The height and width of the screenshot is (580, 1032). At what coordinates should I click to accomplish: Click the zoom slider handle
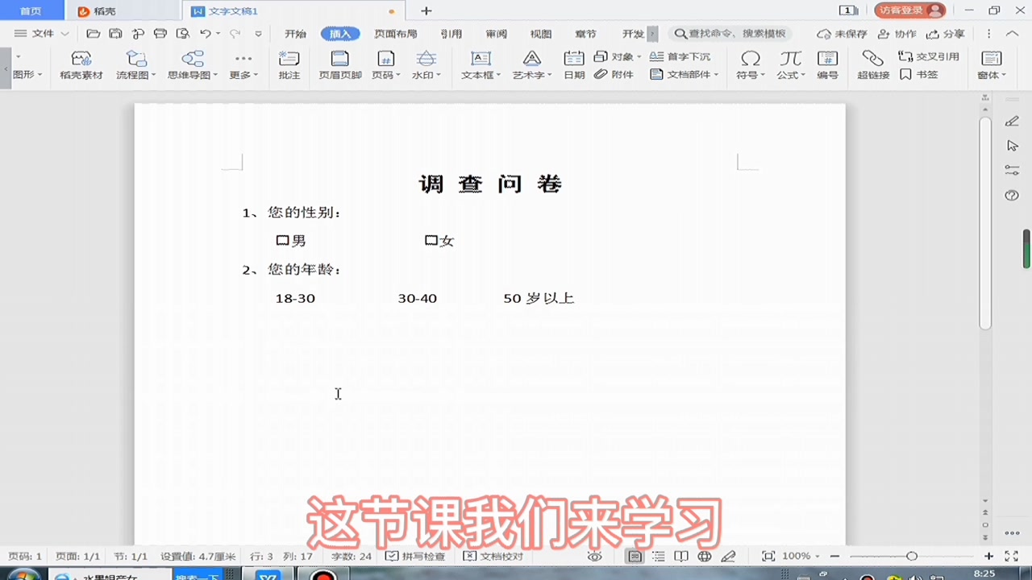coord(911,556)
